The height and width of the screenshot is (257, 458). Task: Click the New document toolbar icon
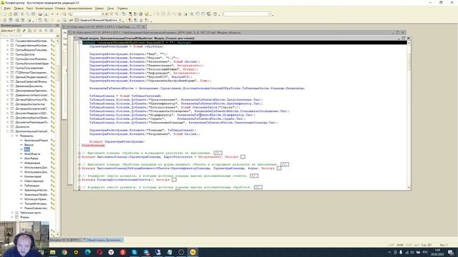[4, 14]
